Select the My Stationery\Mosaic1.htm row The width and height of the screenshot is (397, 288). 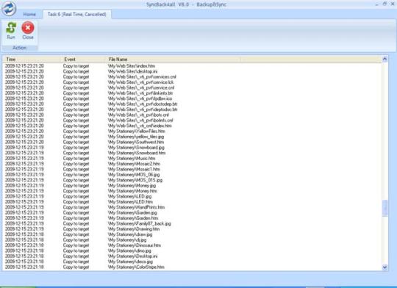(192, 169)
